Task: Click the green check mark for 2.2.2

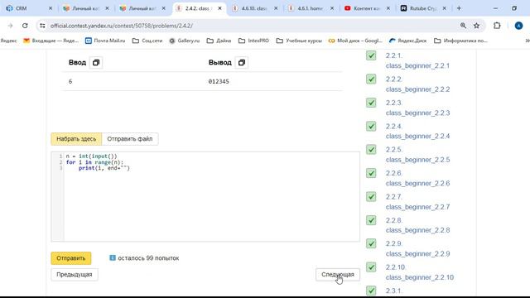Action: click(x=371, y=79)
